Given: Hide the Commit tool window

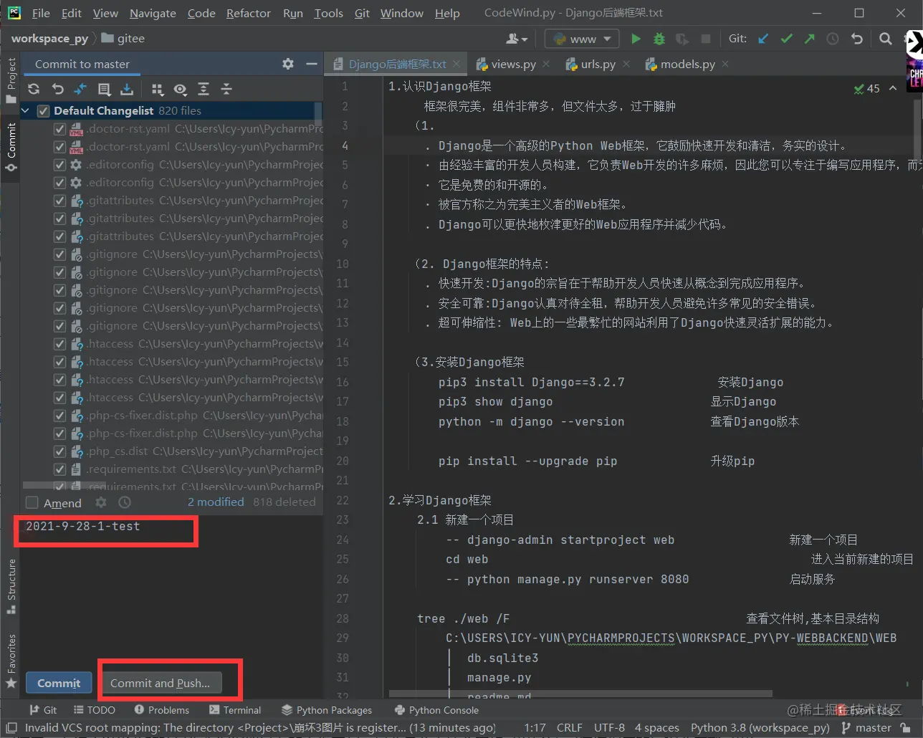Looking at the screenshot, I should (x=311, y=64).
